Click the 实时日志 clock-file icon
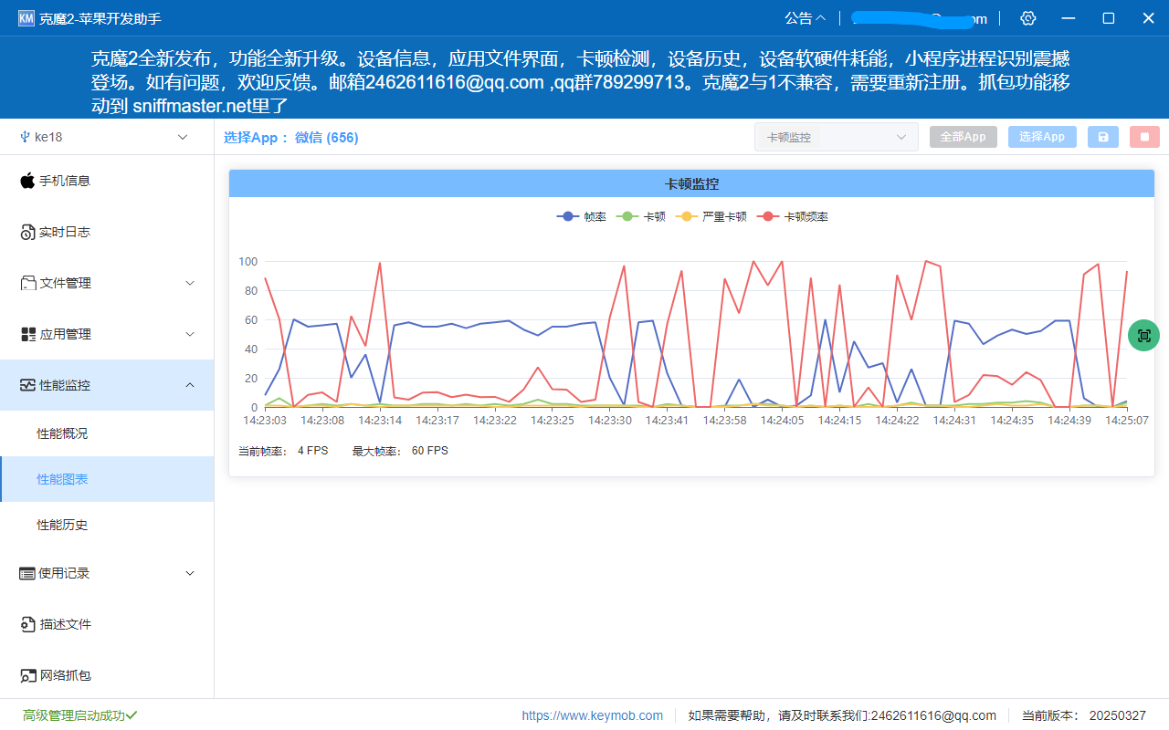This screenshot has width=1169, height=730. (27, 232)
